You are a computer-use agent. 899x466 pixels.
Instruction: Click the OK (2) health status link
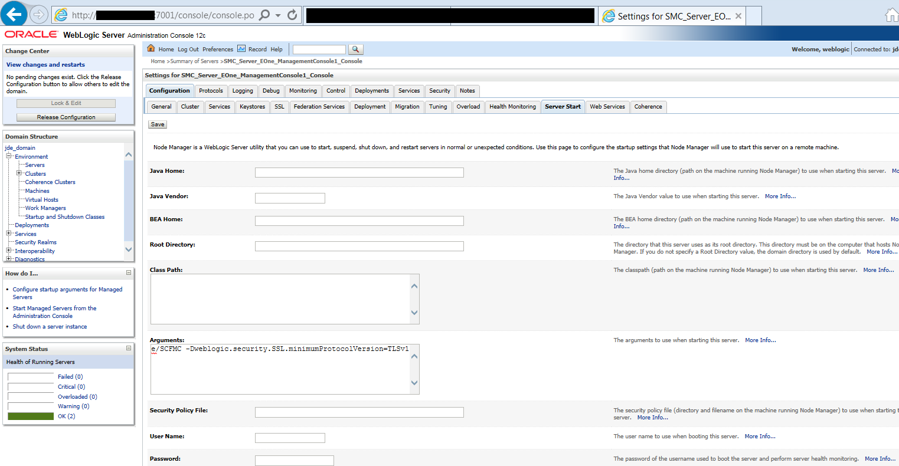pyautogui.click(x=67, y=416)
